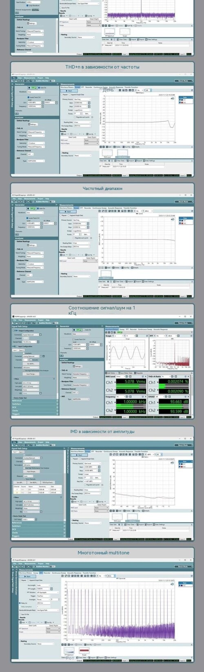Screen dimensions: 204x672
Task: Click Export icon below THD+N frequency graph
Action: [x=139, y=161]
